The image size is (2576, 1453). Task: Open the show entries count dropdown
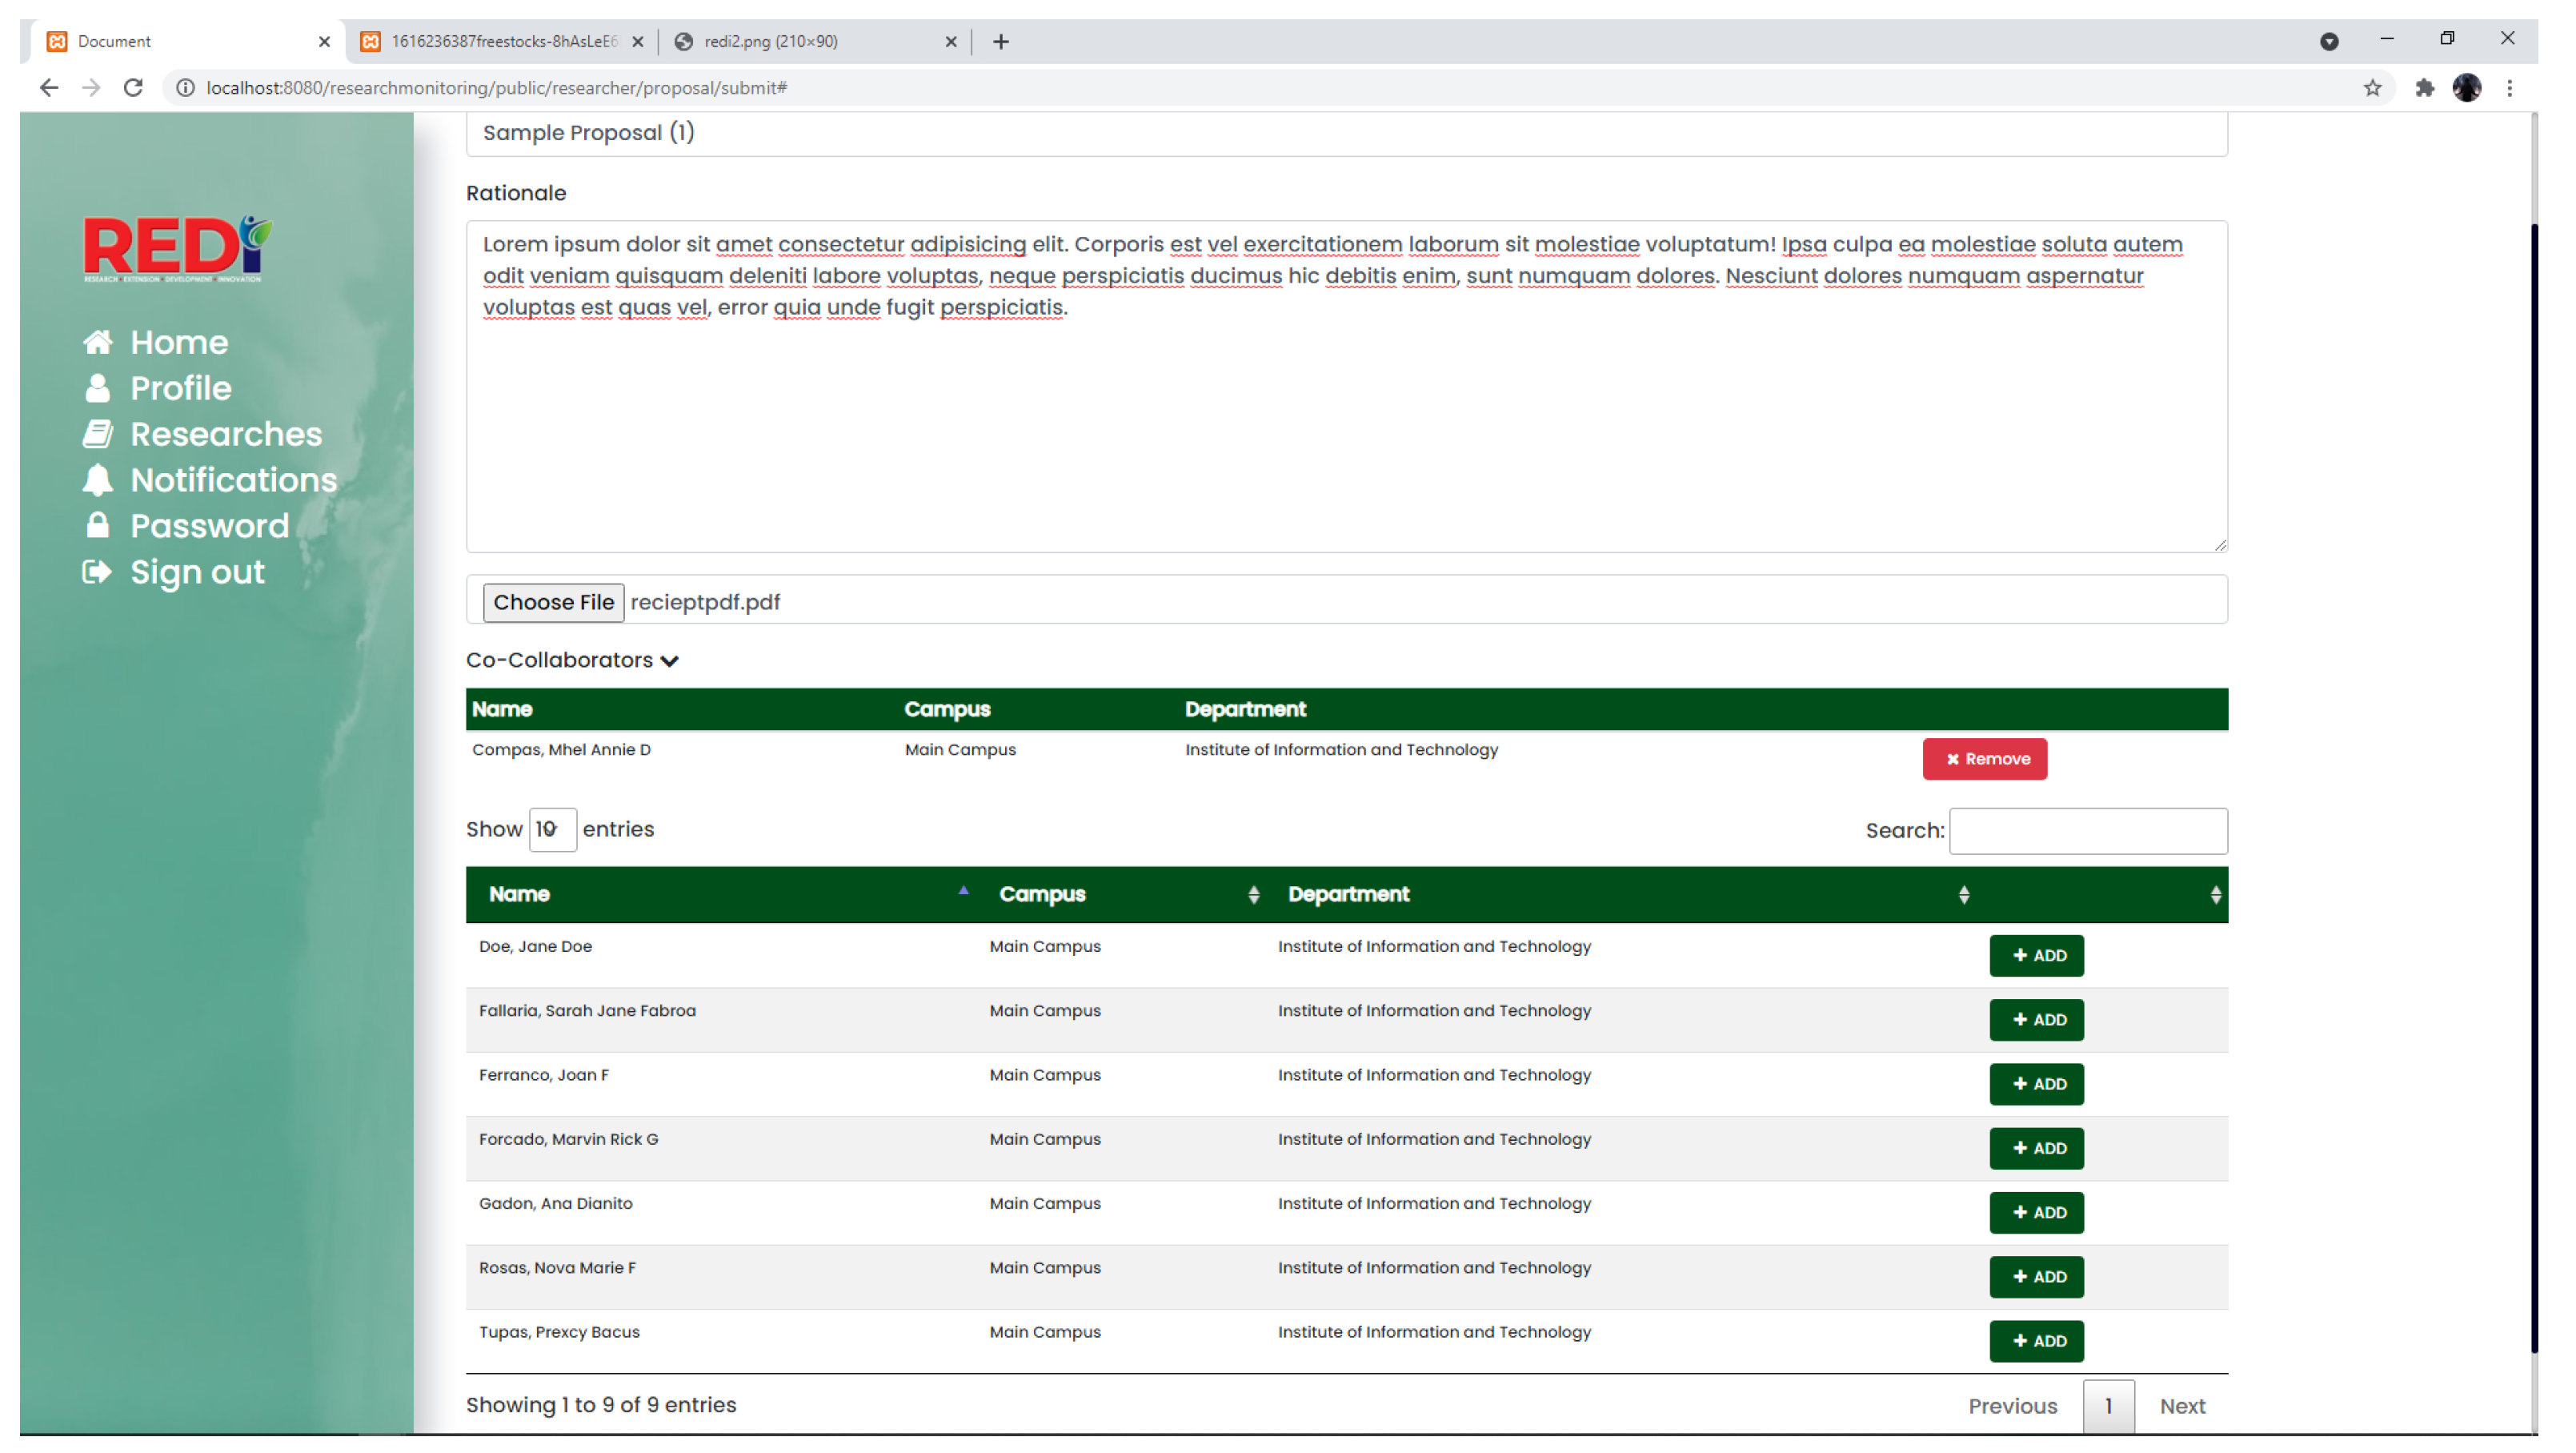tap(552, 829)
